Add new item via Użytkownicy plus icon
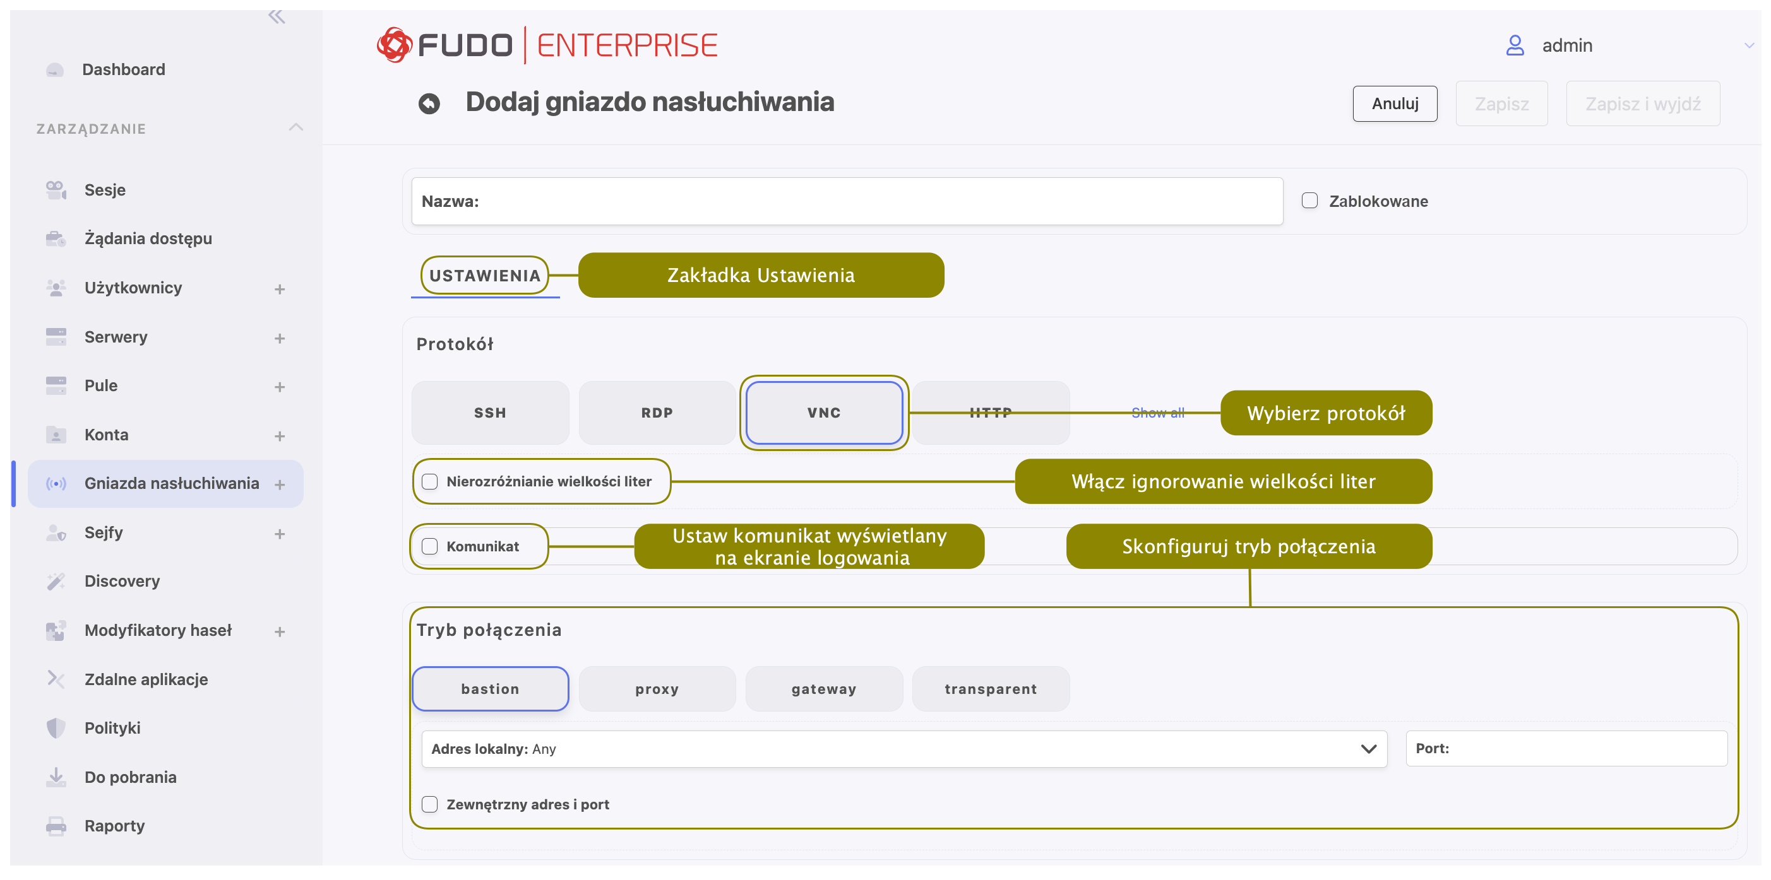The image size is (1771, 880). coord(279,289)
